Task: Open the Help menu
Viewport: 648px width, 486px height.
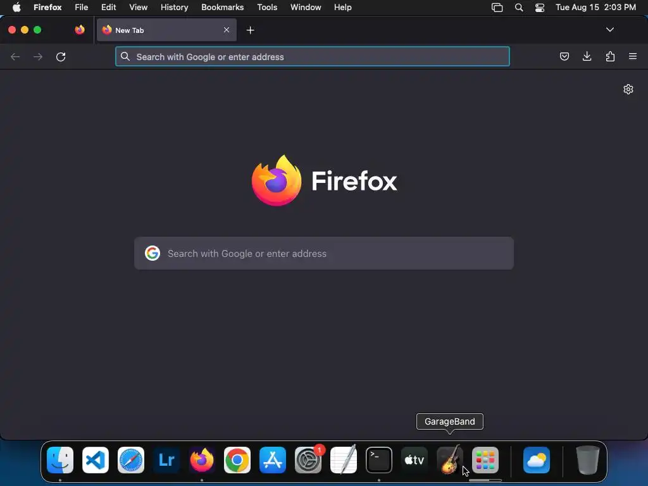Action: 342,8
